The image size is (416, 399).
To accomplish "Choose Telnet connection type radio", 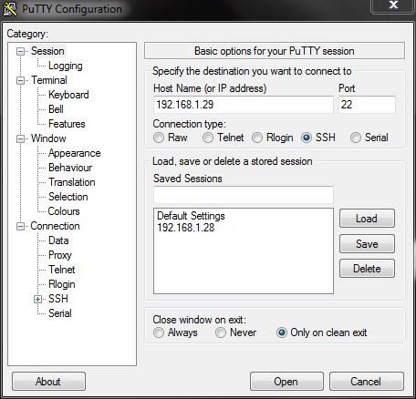I will point(208,138).
